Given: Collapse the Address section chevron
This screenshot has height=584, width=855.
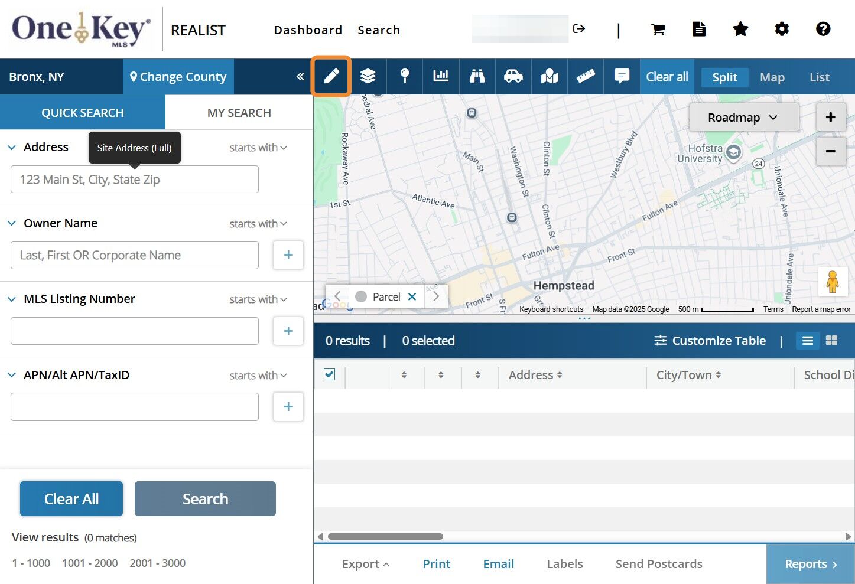Looking at the screenshot, I should point(12,147).
